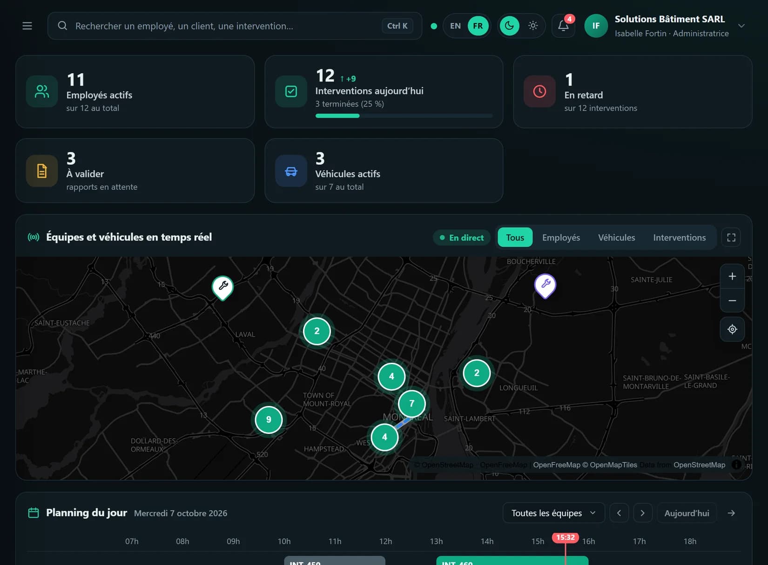Click "rapports en attente" text
The height and width of the screenshot is (565, 768).
[102, 187]
